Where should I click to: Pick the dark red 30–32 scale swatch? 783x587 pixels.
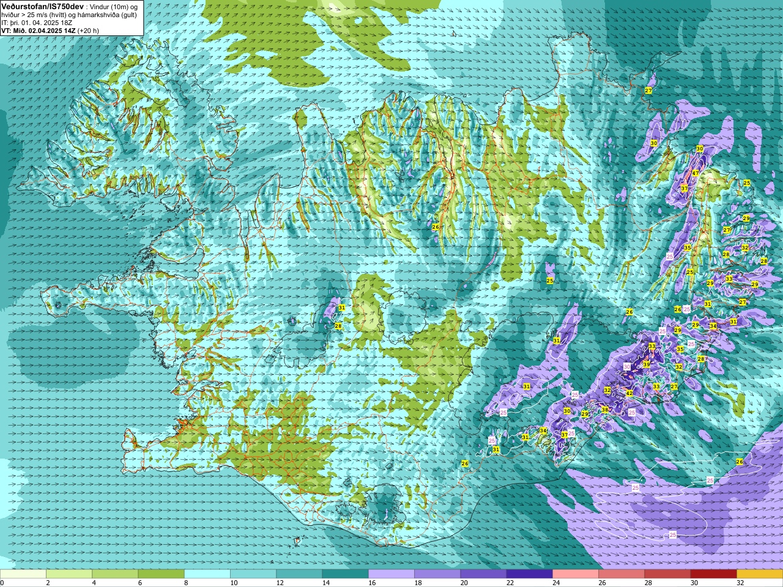pyautogui.click(x=714, y=574)
